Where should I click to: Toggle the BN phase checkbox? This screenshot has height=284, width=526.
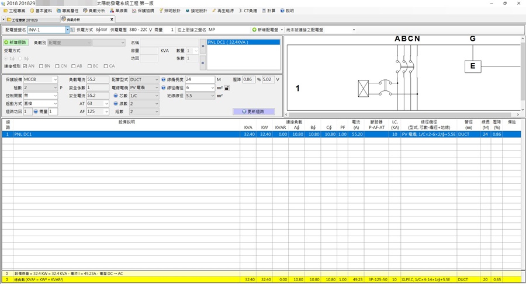[x=41, y=66]
